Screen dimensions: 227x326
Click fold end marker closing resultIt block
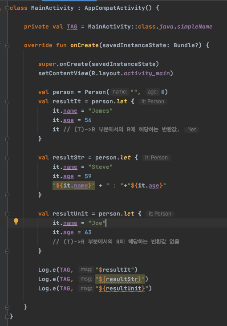point(7,139)
